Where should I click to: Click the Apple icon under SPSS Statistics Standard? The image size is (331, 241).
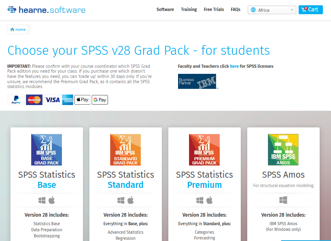point(130,200)
